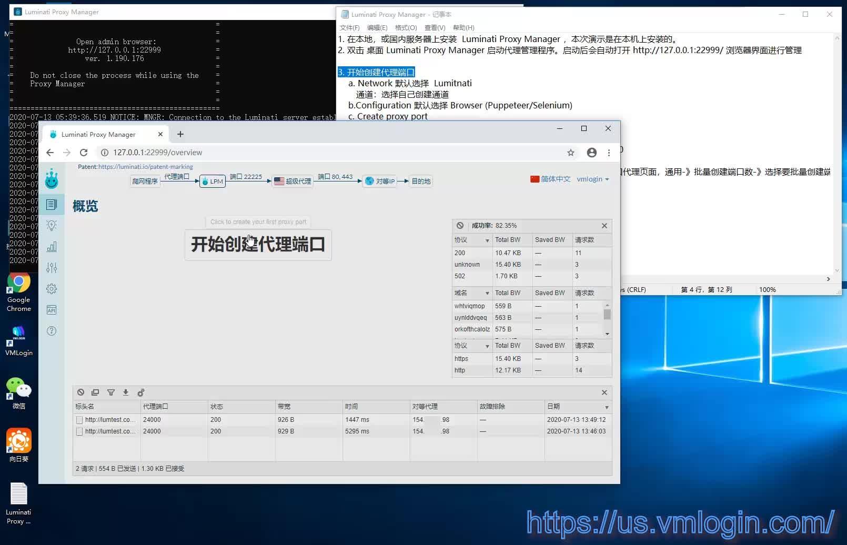Open the gear general settings sidebar icon
847x545 pixels.
[52, 289]
